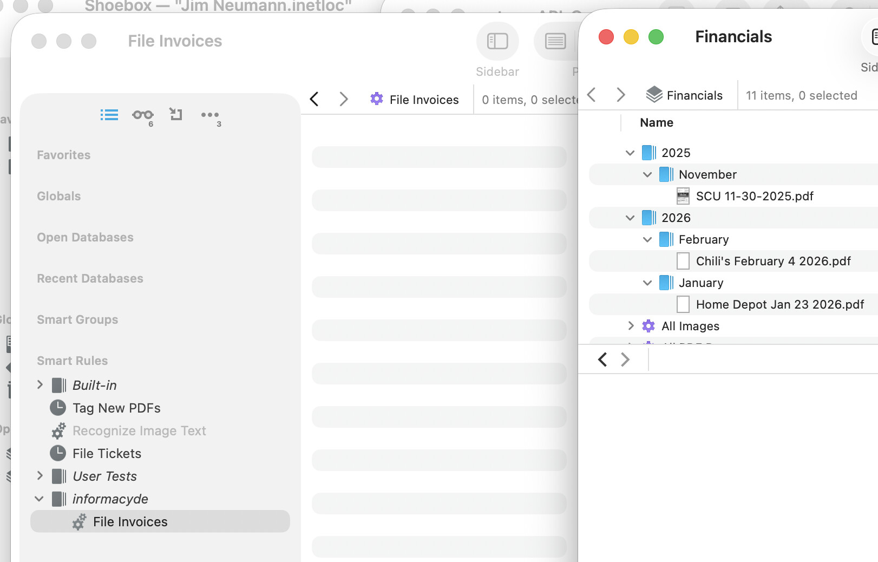Select the Recognize Image Text rule
This screenshot has height=562, width=878.
click(x=139, y=430)
